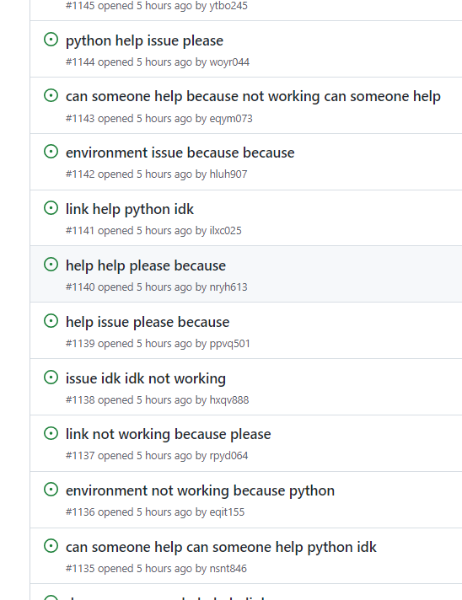Click open-issue icon next to 'link help python idk'
This screenshot has height=600, width=462.
[x=51, y=208]
